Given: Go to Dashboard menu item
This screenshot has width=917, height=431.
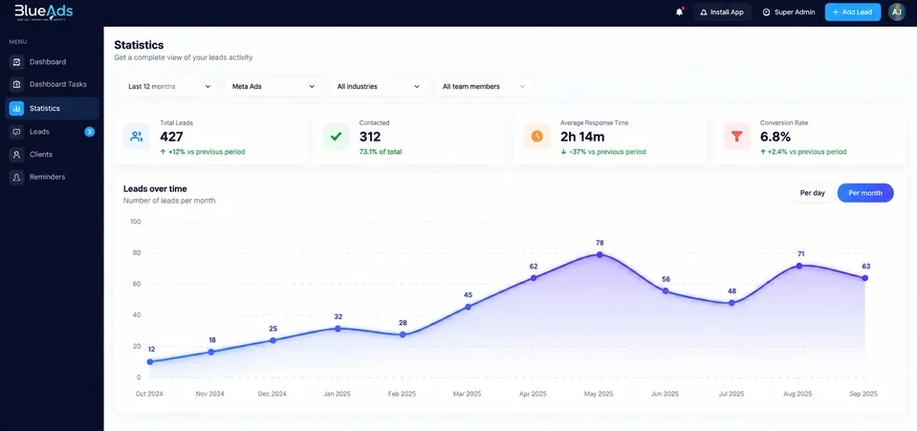Looking at the screenshot, I should (x=52, y=62).
